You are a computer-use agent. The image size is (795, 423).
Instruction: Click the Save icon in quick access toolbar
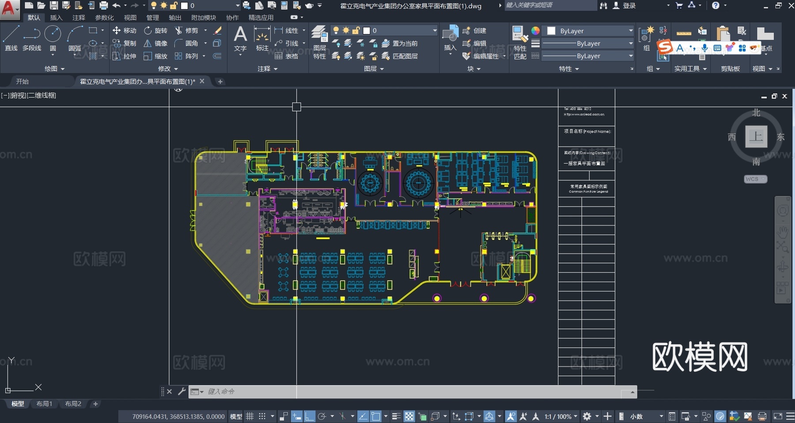pyautogui.click(x=54, y=5)
